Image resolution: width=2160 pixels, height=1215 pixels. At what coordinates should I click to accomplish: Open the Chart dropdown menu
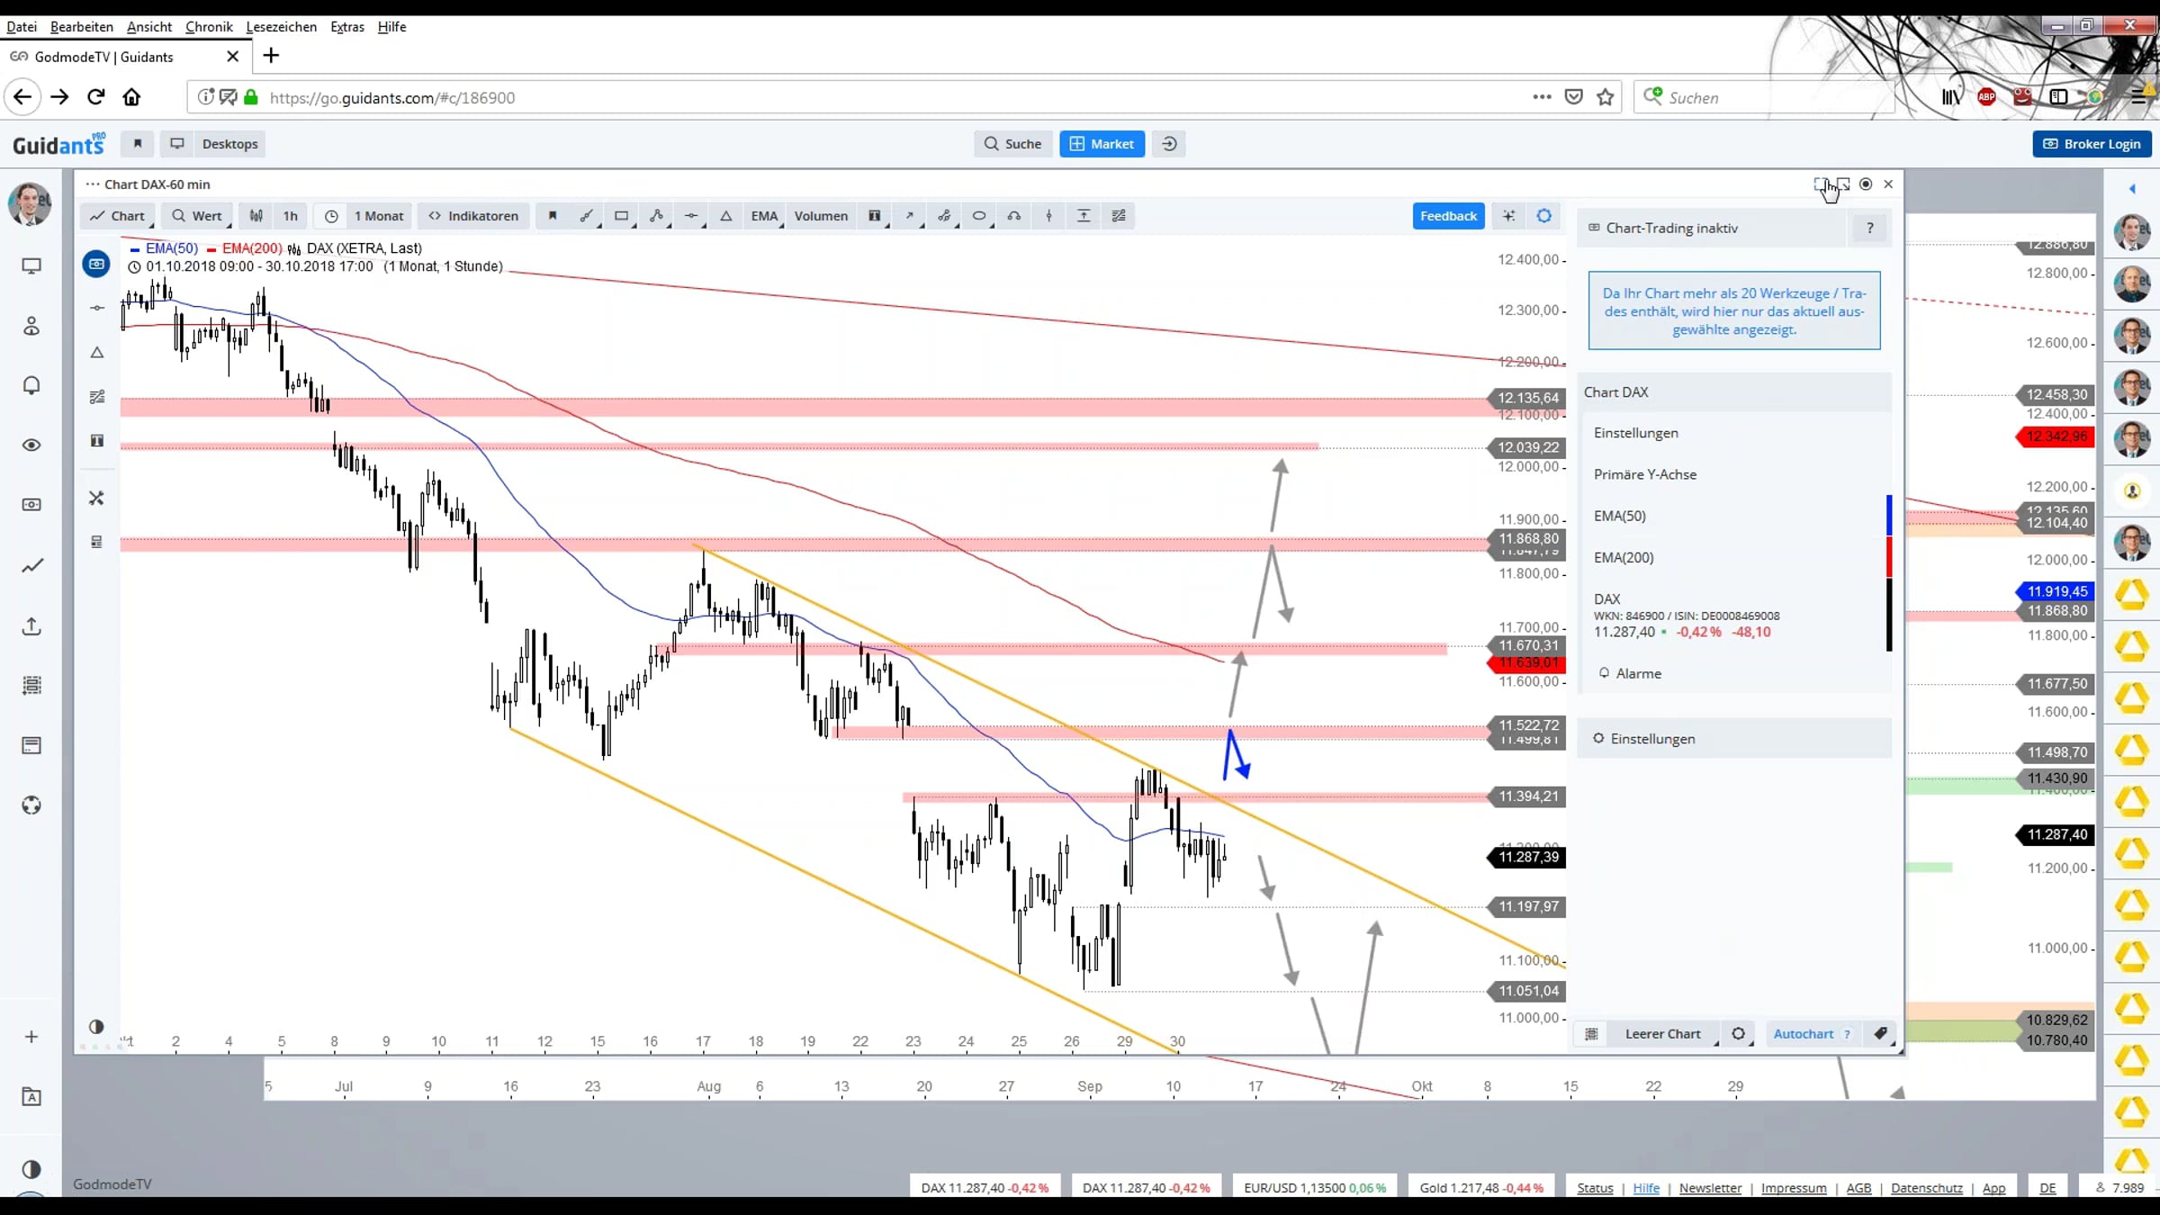click(x=118, y=216)
